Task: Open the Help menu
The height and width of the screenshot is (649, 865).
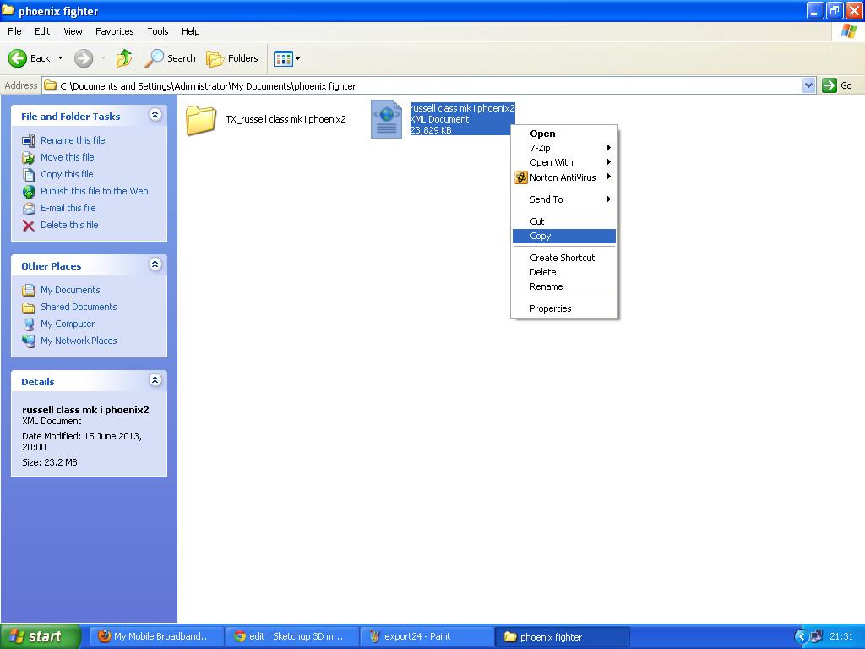Action: [190, 31]
